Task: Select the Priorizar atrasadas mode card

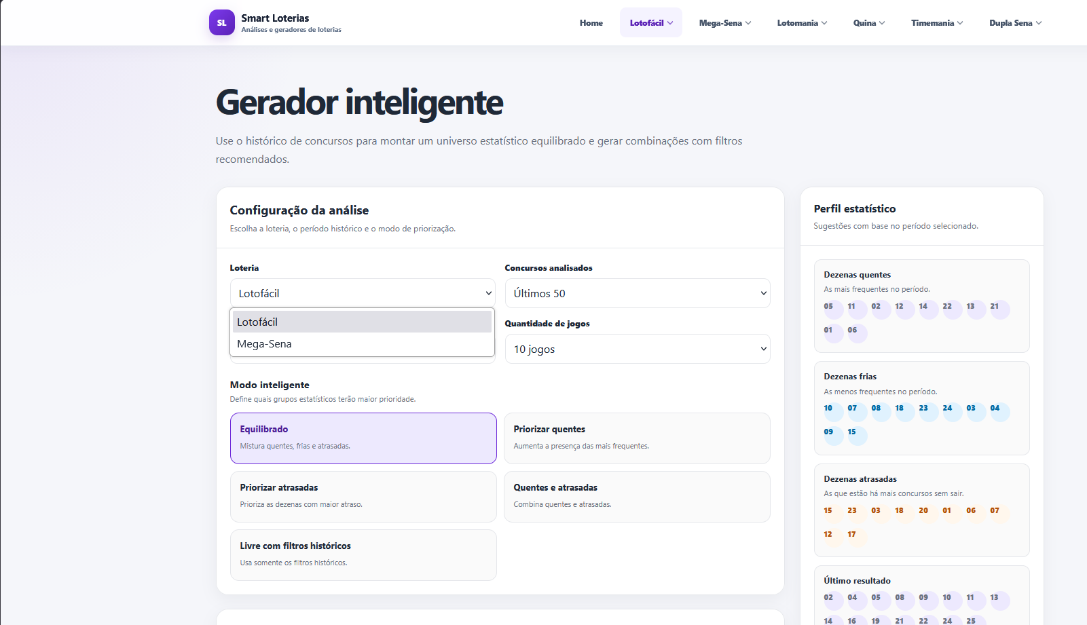Action: point(363,497)
